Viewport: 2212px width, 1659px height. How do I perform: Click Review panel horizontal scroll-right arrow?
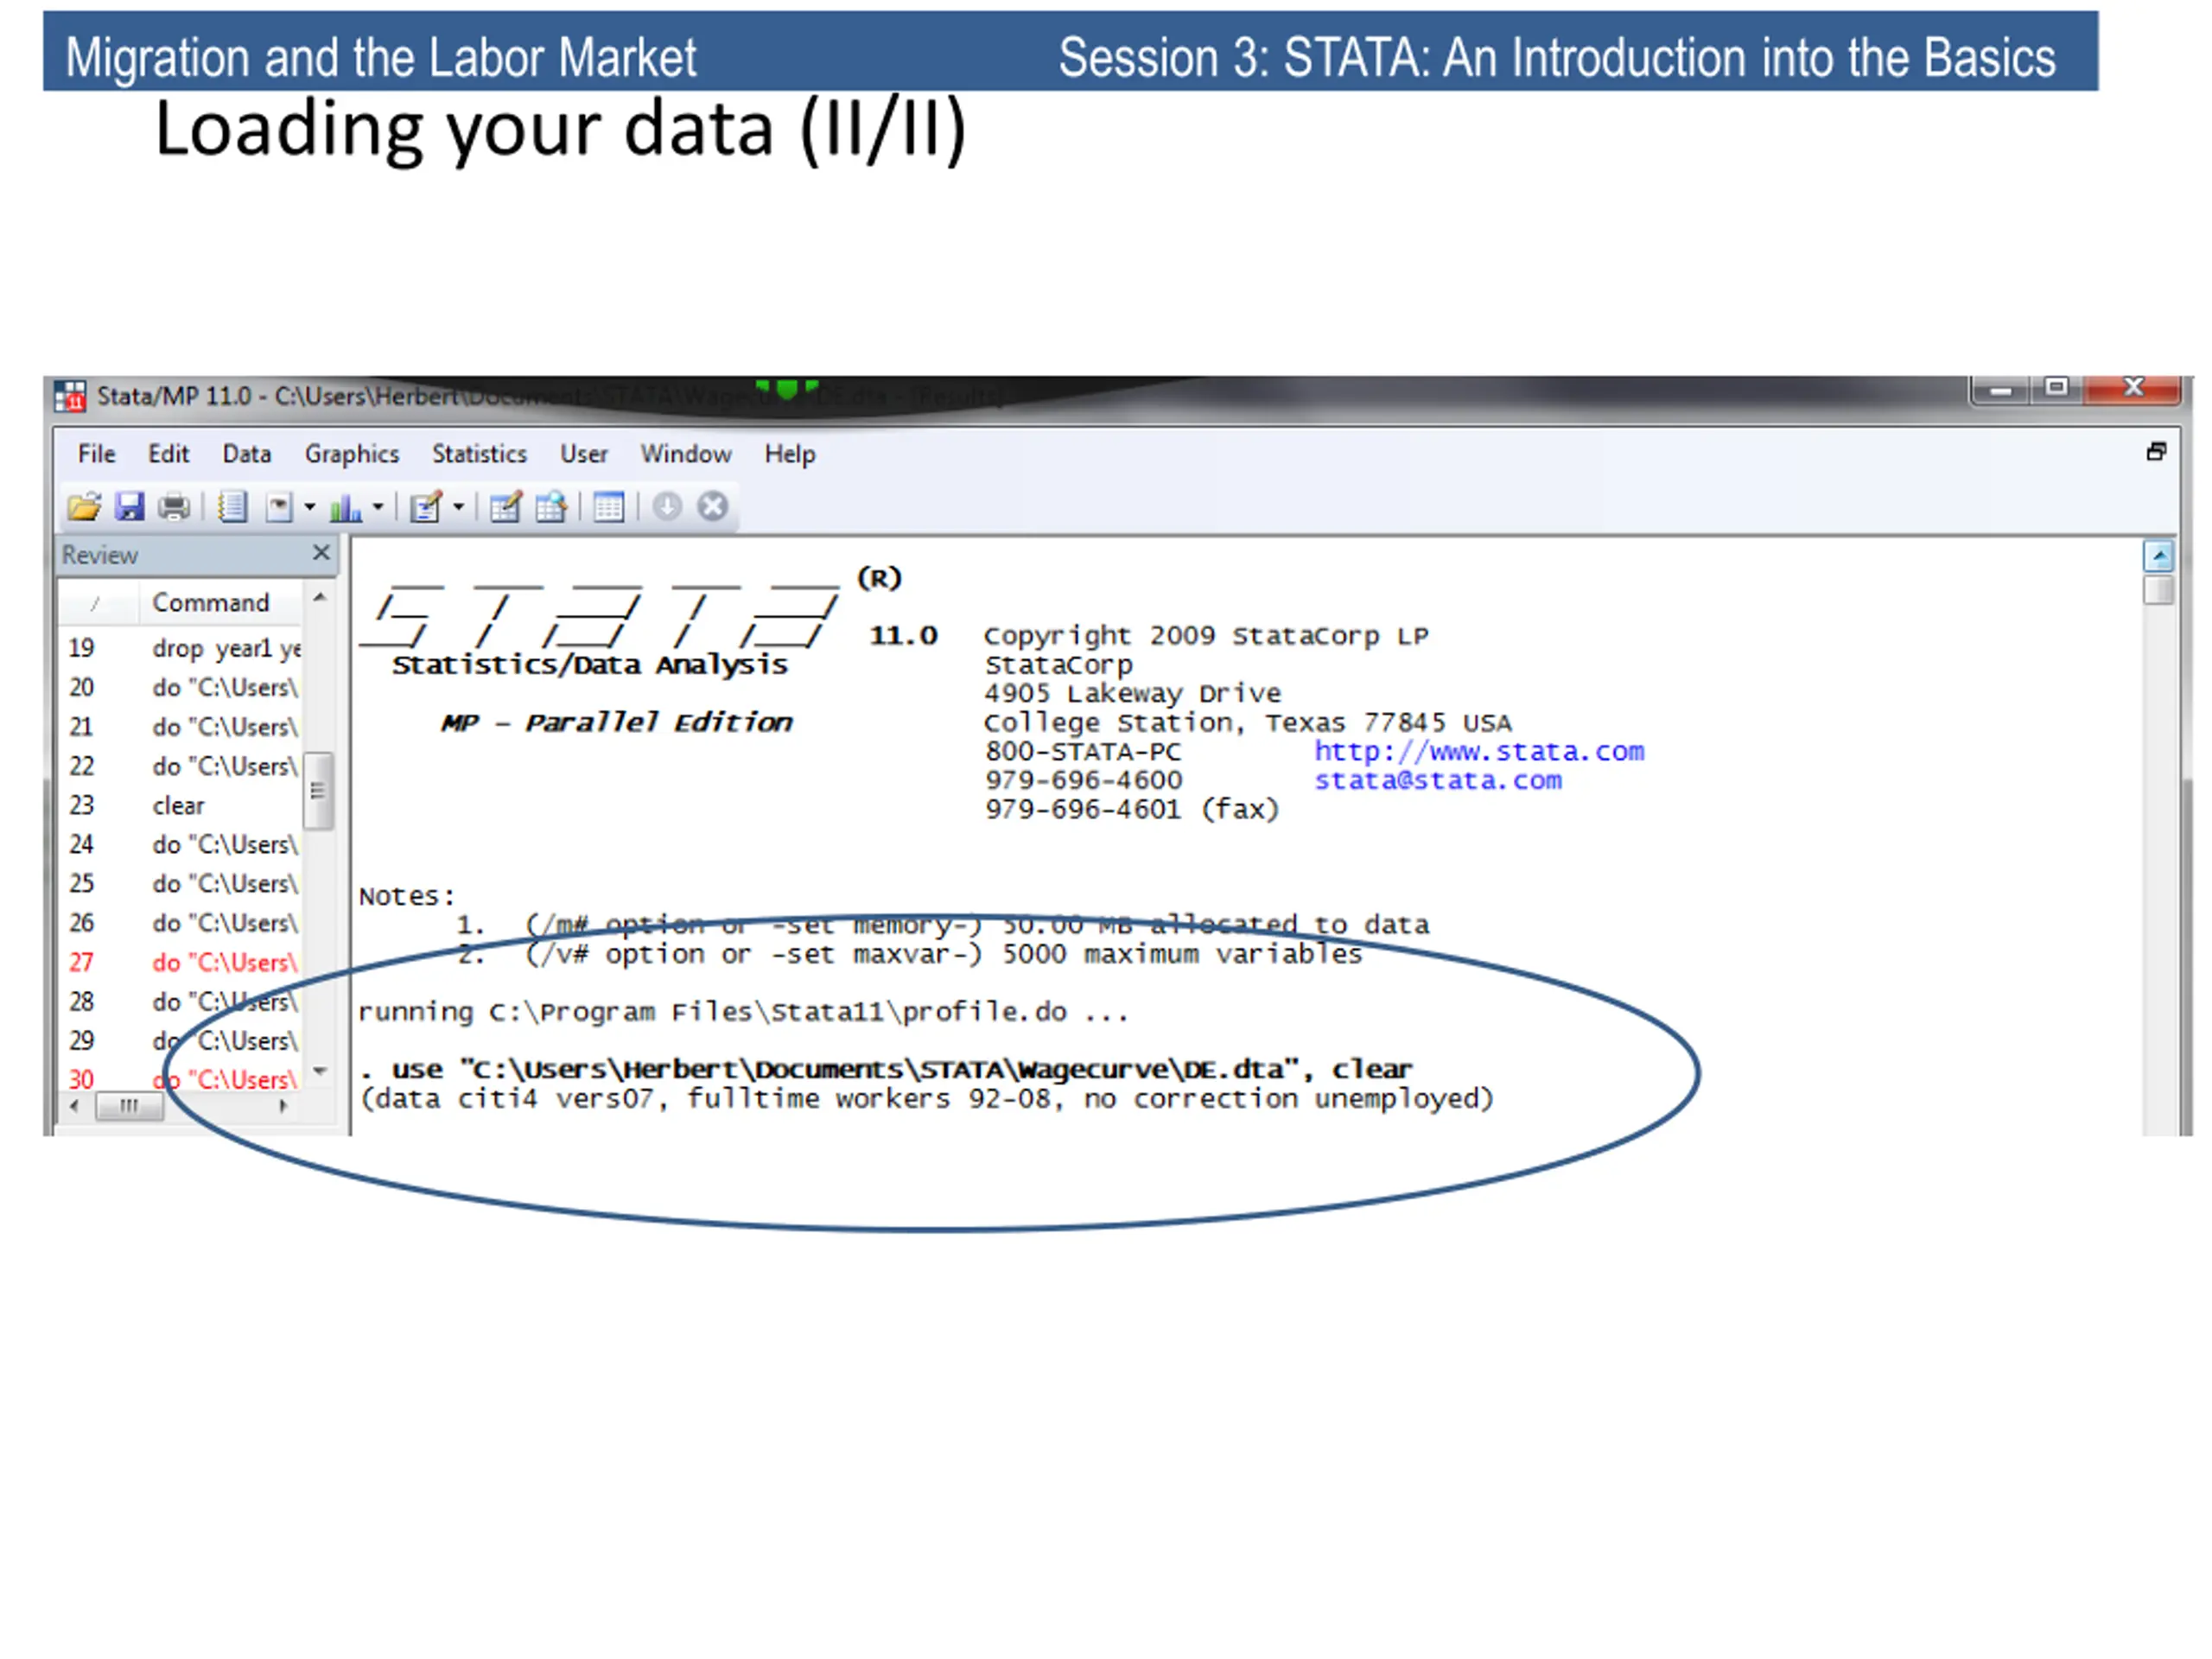283,1106
